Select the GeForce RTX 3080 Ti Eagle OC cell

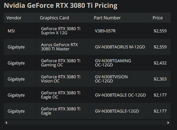click(x=60, y=95)
